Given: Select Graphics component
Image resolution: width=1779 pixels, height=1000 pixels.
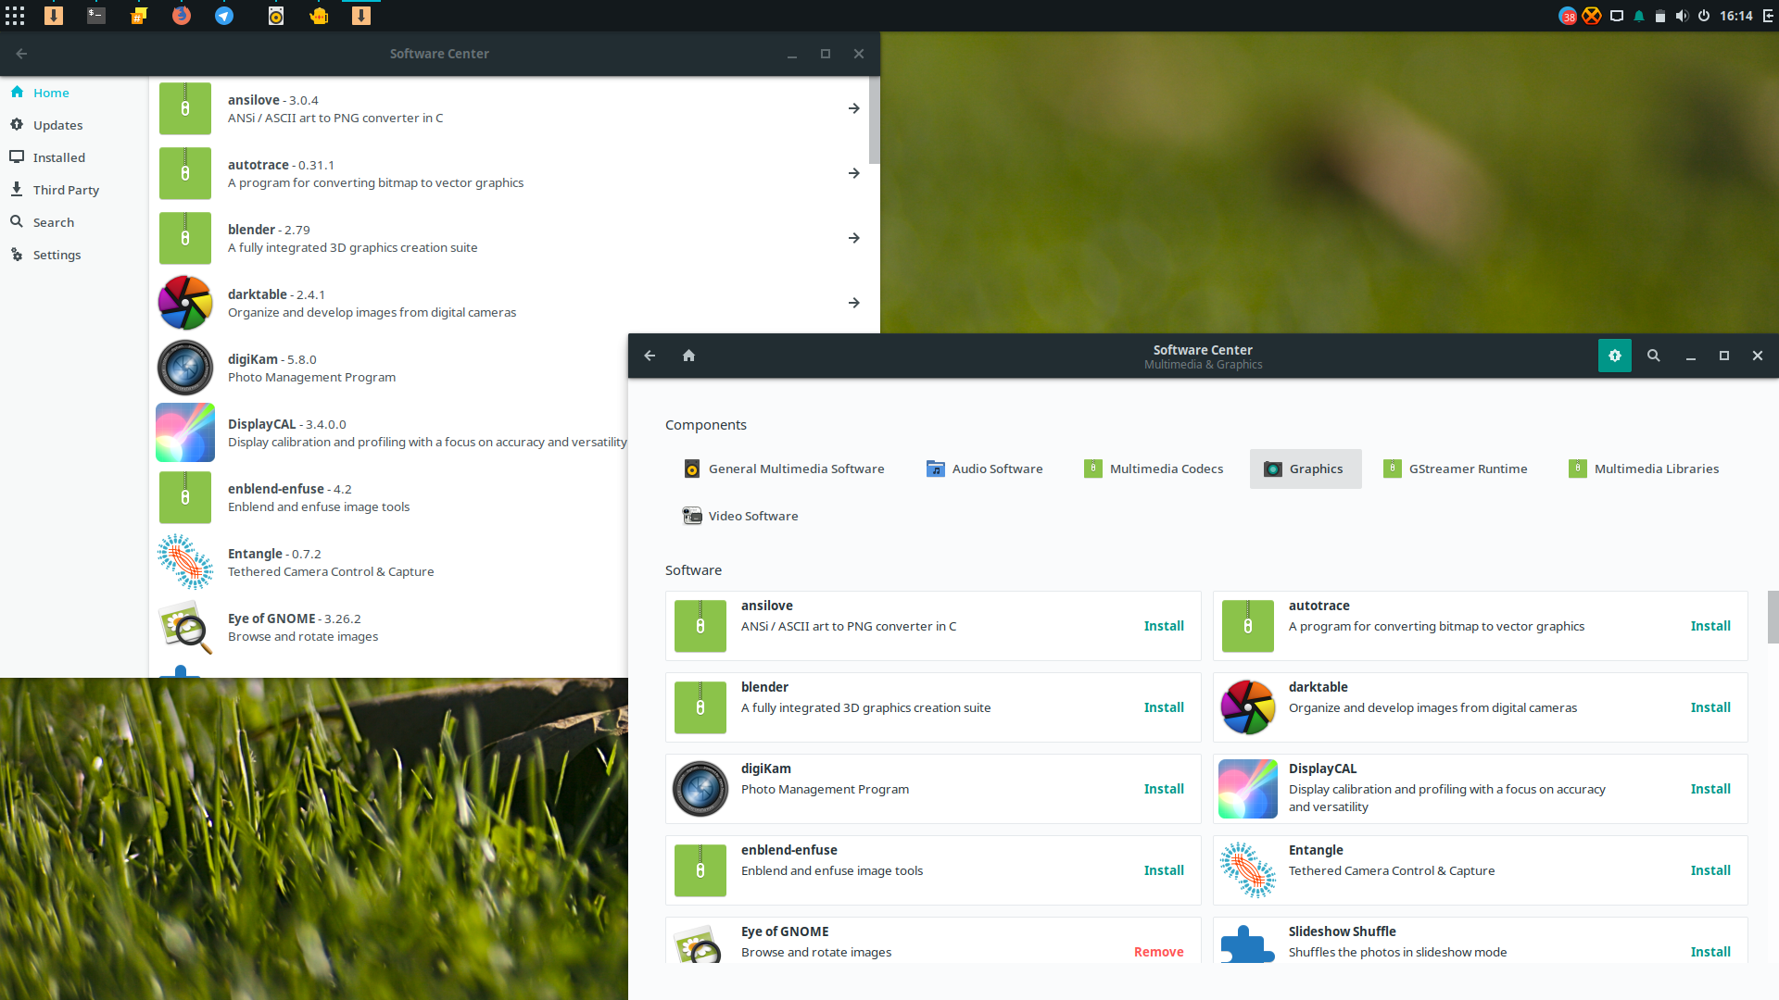Looking at the screenshot, I should coord(1306,469).
